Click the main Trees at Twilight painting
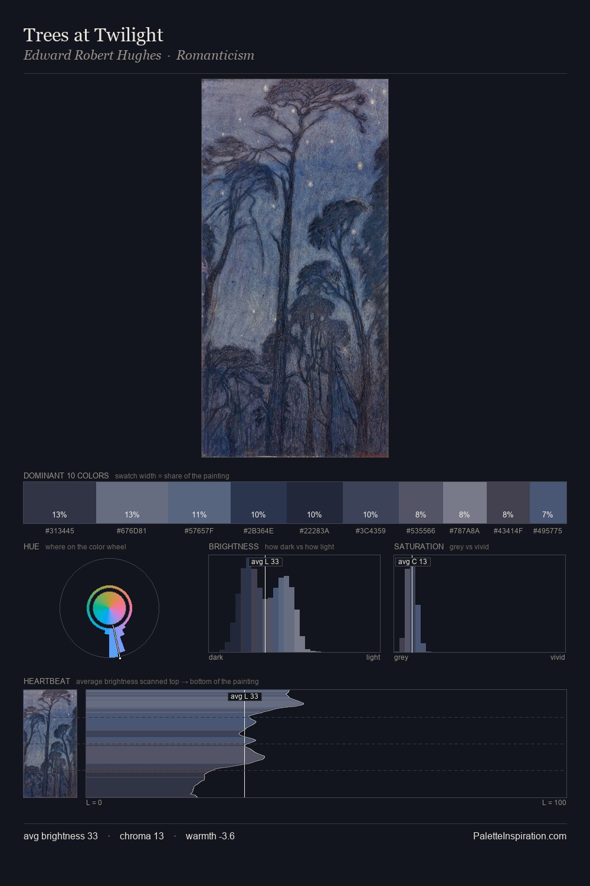The image size is (590, 886). (x=295, y=268)
